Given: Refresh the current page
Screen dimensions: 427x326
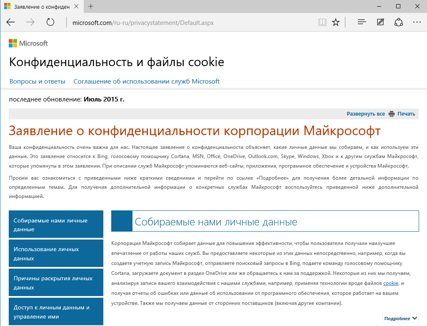Looking at the screenshot, I should pyautogui.click(x=50, y=22).
